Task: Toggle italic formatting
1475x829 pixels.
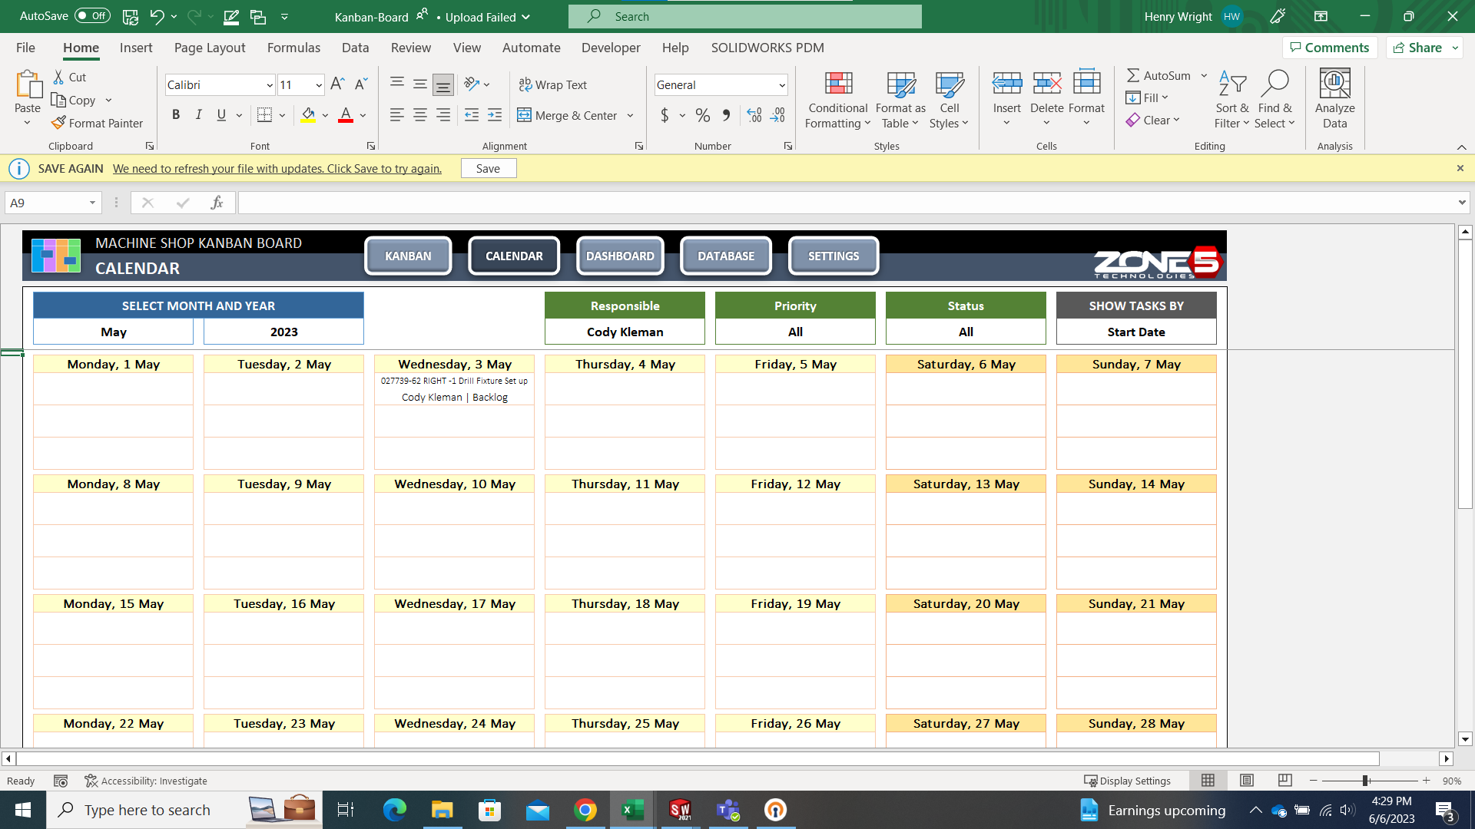Action: click(198, 114)
